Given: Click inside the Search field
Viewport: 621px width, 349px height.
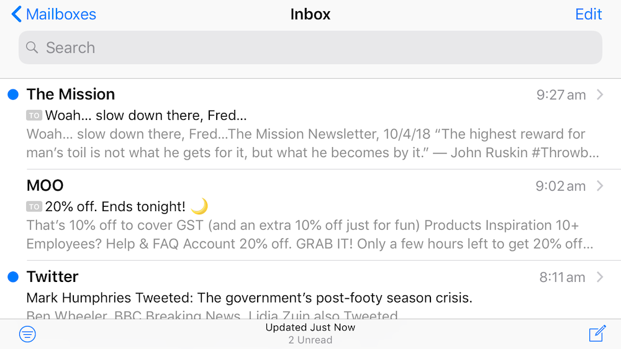Looking at the screenshot, I should 310,48.
